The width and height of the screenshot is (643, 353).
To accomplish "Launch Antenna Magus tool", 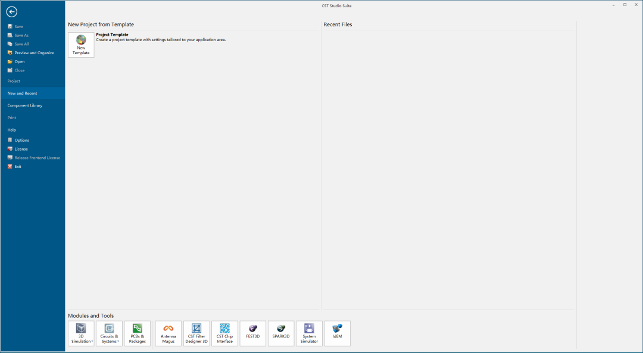I will coord(168,333).
